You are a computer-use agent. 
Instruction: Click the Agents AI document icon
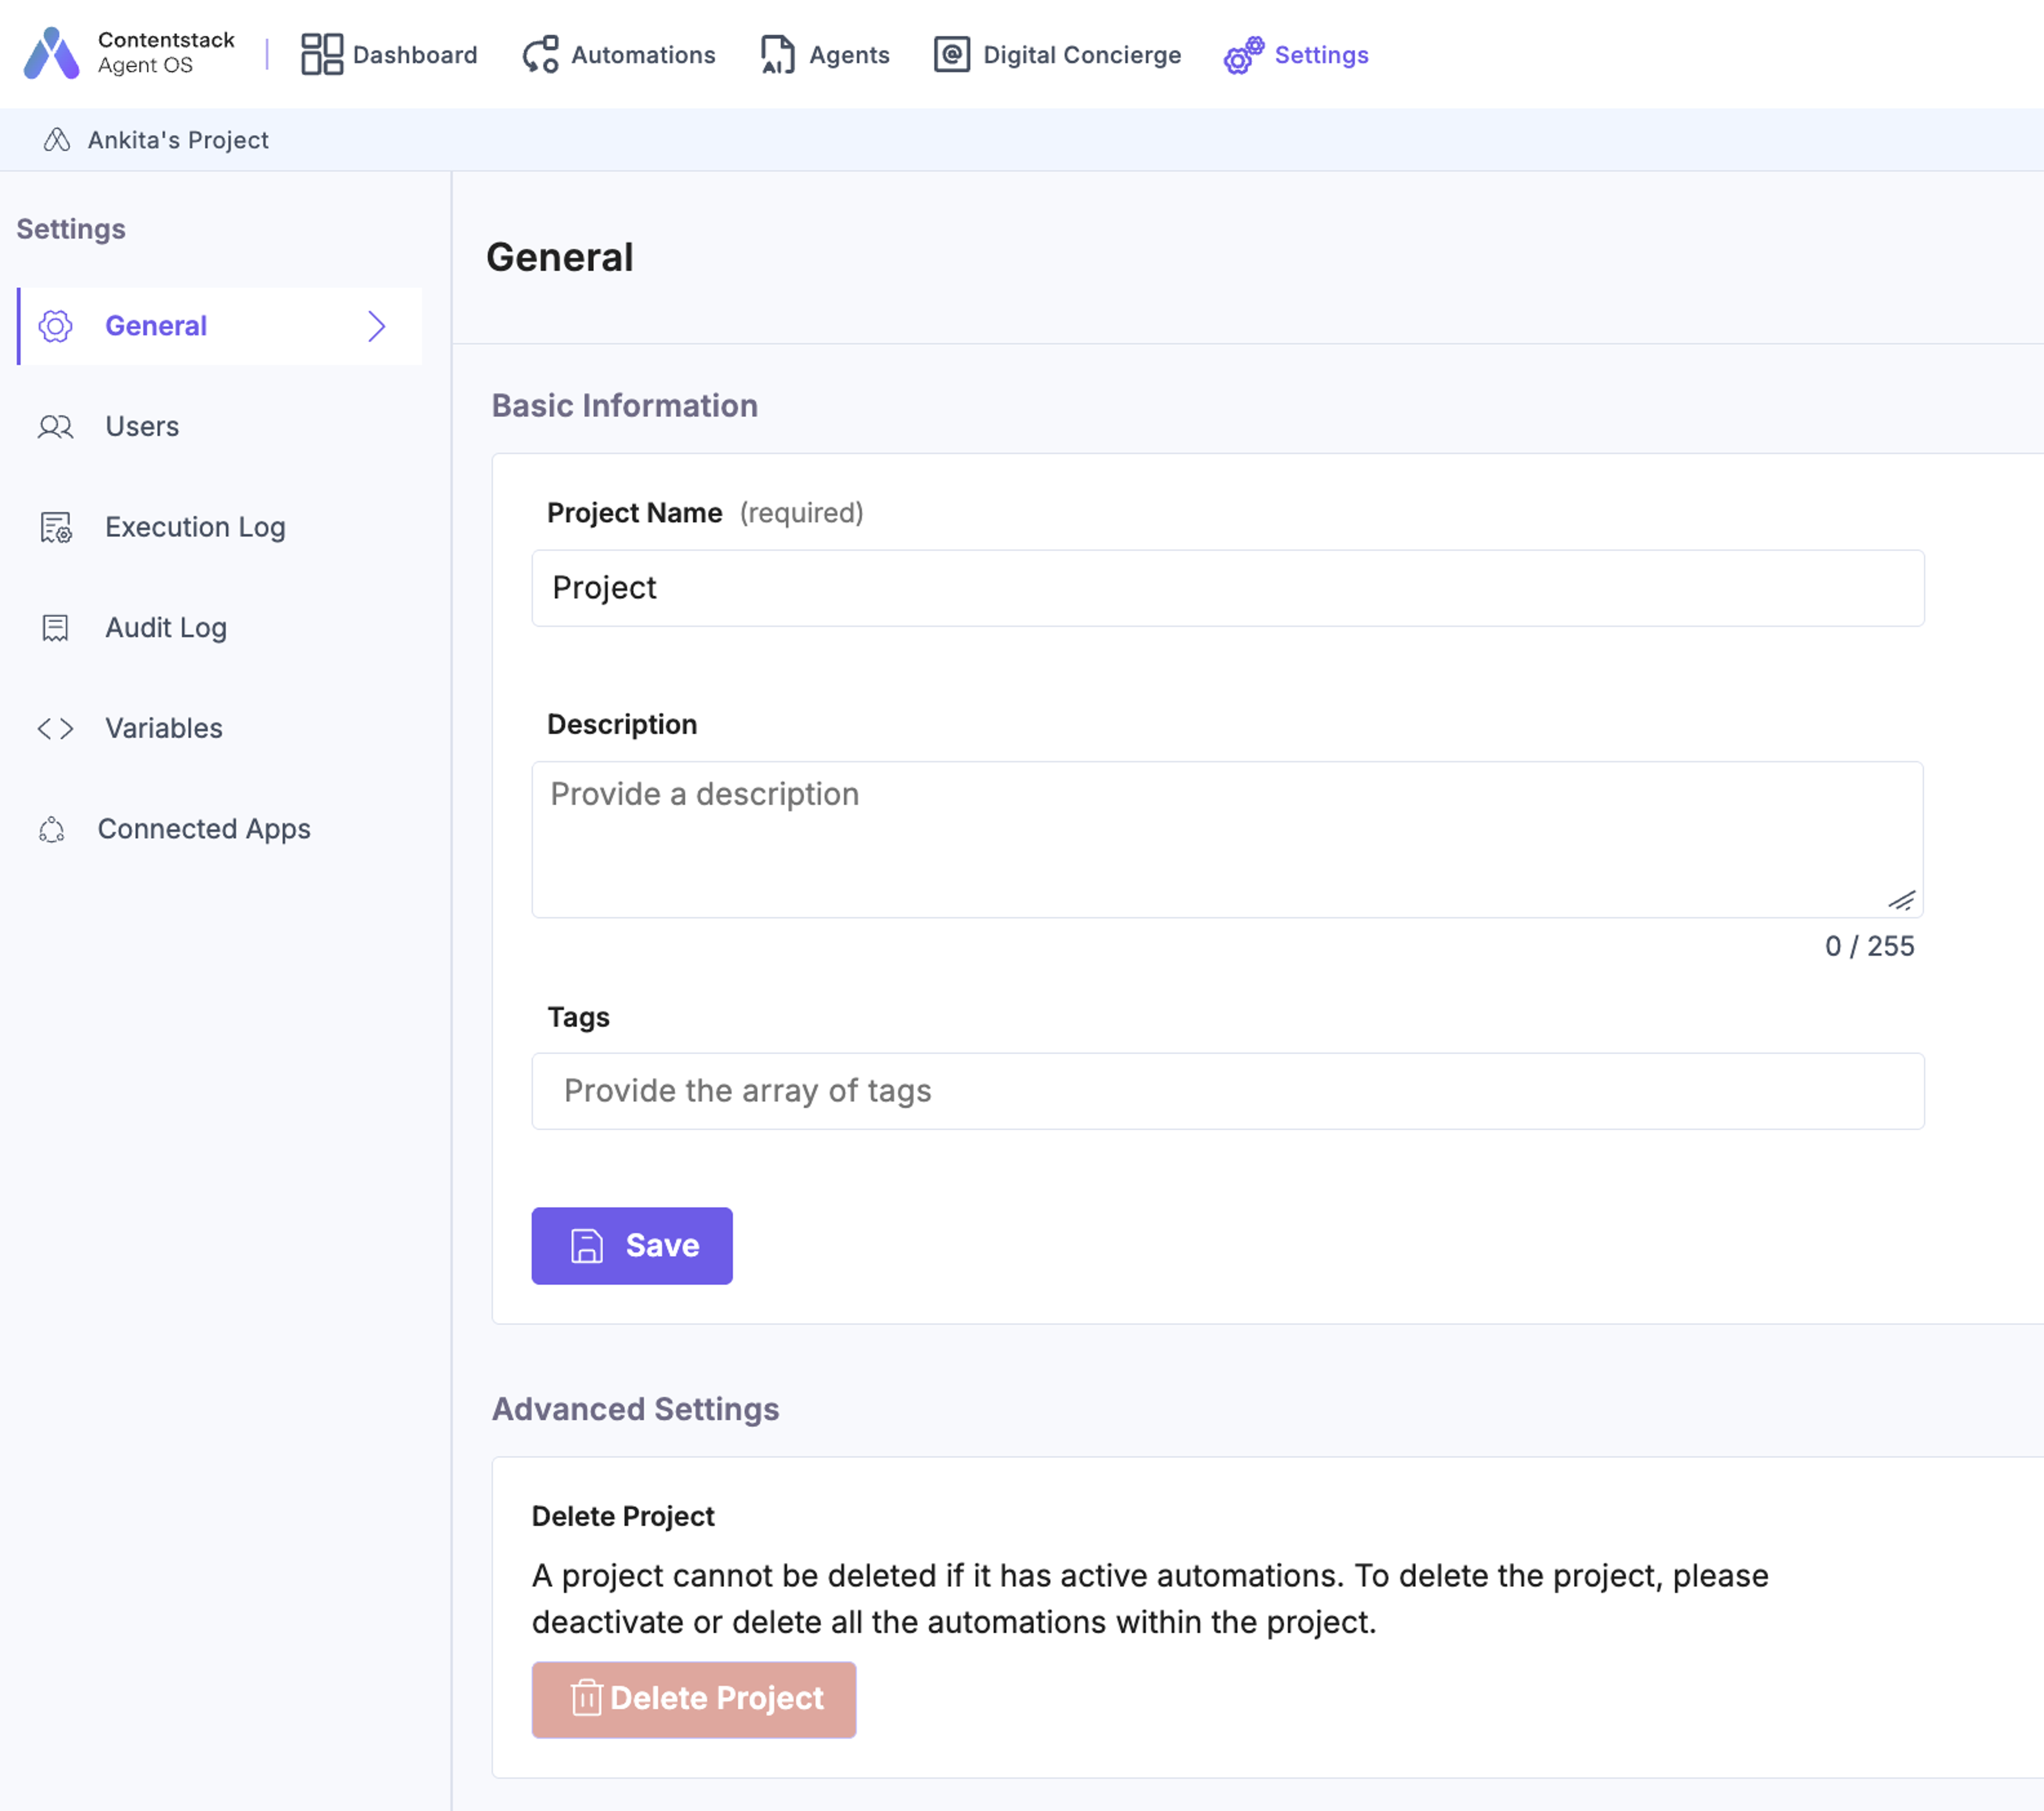click(x=777, y=54)
